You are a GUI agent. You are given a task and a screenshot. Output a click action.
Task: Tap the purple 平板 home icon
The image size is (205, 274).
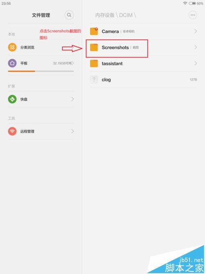pos(12,63)
